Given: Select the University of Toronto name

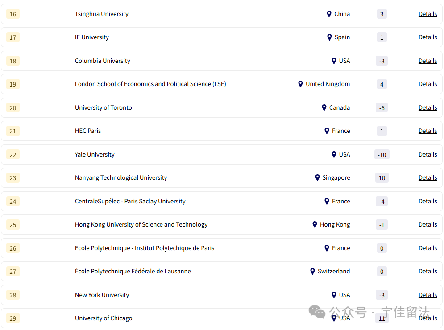Looking at the screenshot, I should pyautogui.click(x=104, y=107).
